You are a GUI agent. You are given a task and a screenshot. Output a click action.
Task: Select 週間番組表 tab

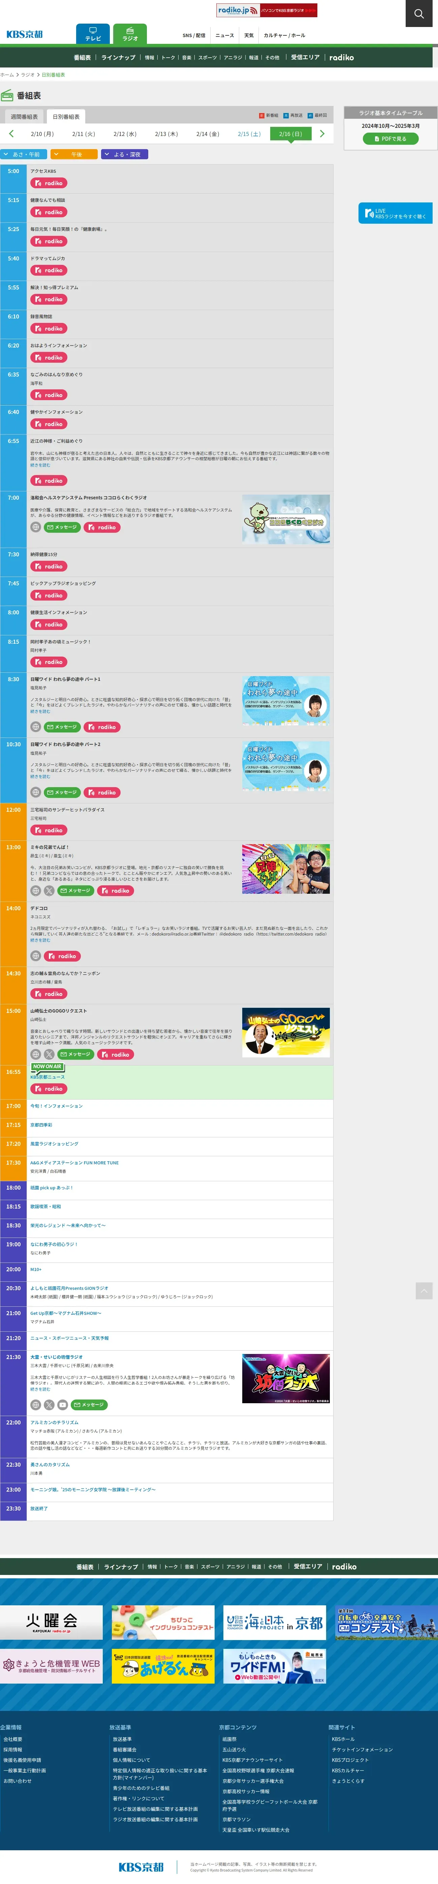click(24, 117)
